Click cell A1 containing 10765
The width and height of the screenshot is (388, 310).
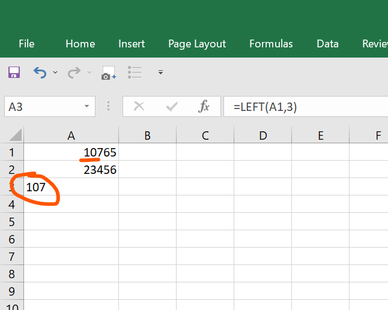(71, 152)
